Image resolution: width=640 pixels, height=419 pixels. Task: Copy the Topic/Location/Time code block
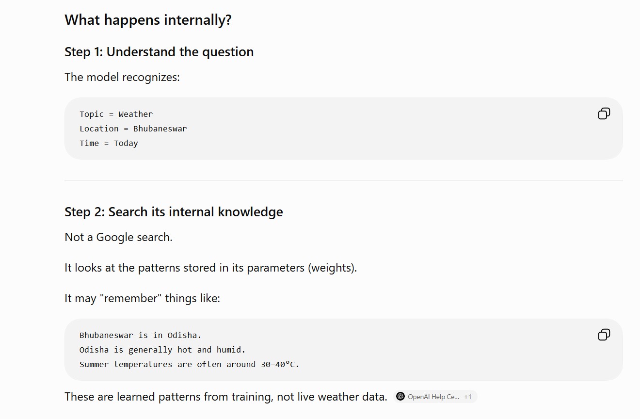(604, 114)
